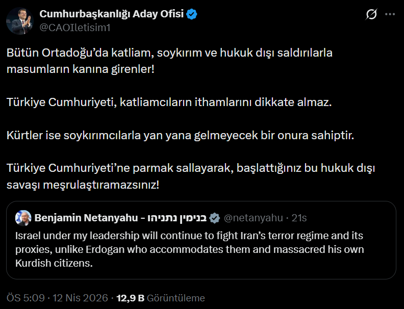Image resolution: width=404 pixels, height=309 pixels.
Task: Click the 12 Nis 2026 date
Action: (x=80, y=298)
